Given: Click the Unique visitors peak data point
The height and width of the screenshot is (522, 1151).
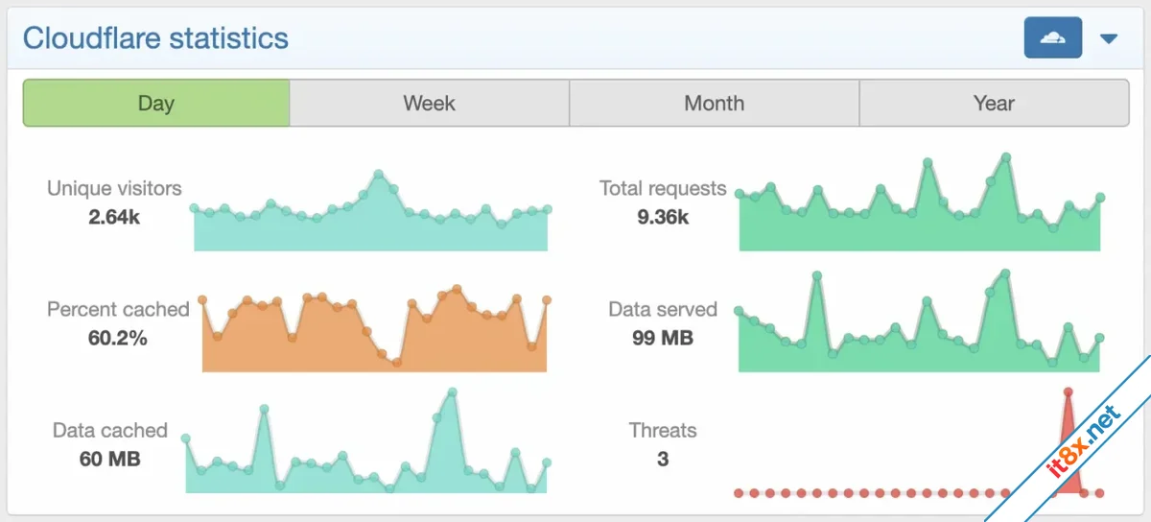Looking at the screenshot, I should [x=379, y=175].
